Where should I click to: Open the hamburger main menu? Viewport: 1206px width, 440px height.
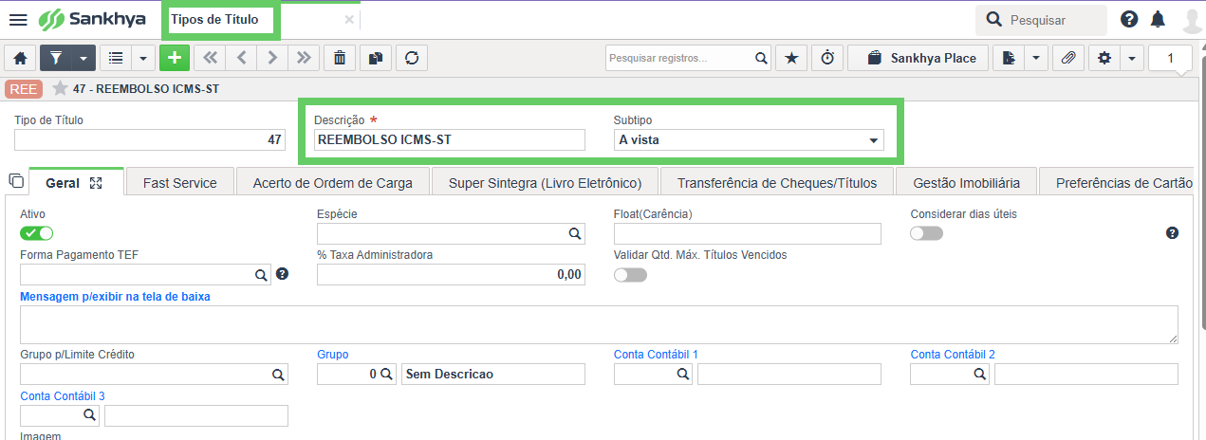point(18,19)
